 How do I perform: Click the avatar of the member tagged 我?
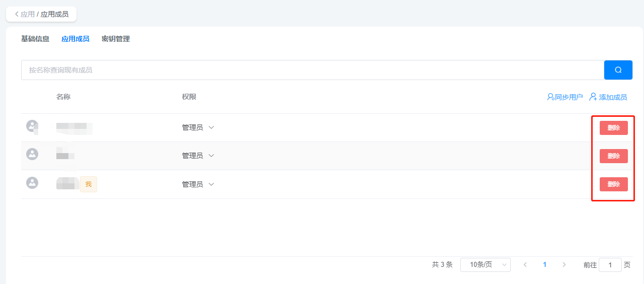pyautogui.click(x=32, y=182)
